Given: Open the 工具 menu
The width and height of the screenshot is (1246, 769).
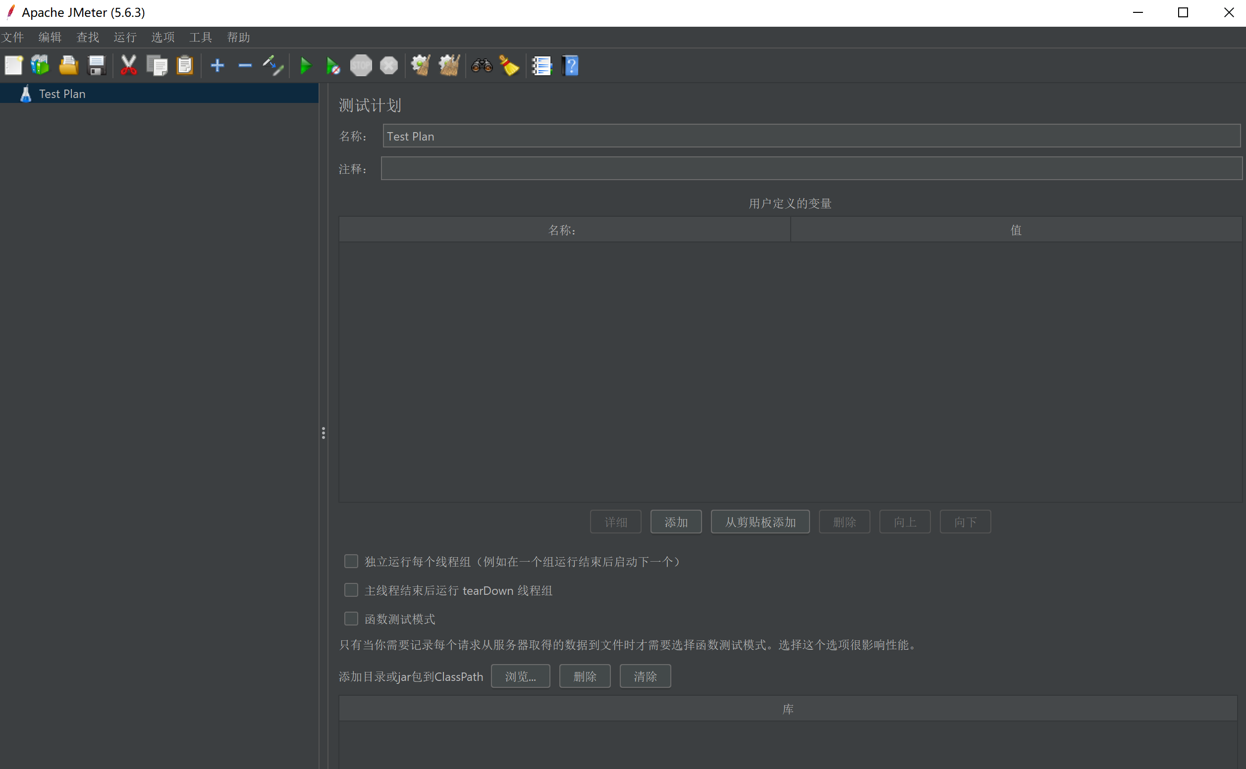Looking at the screenshot, I should [201, 37].
